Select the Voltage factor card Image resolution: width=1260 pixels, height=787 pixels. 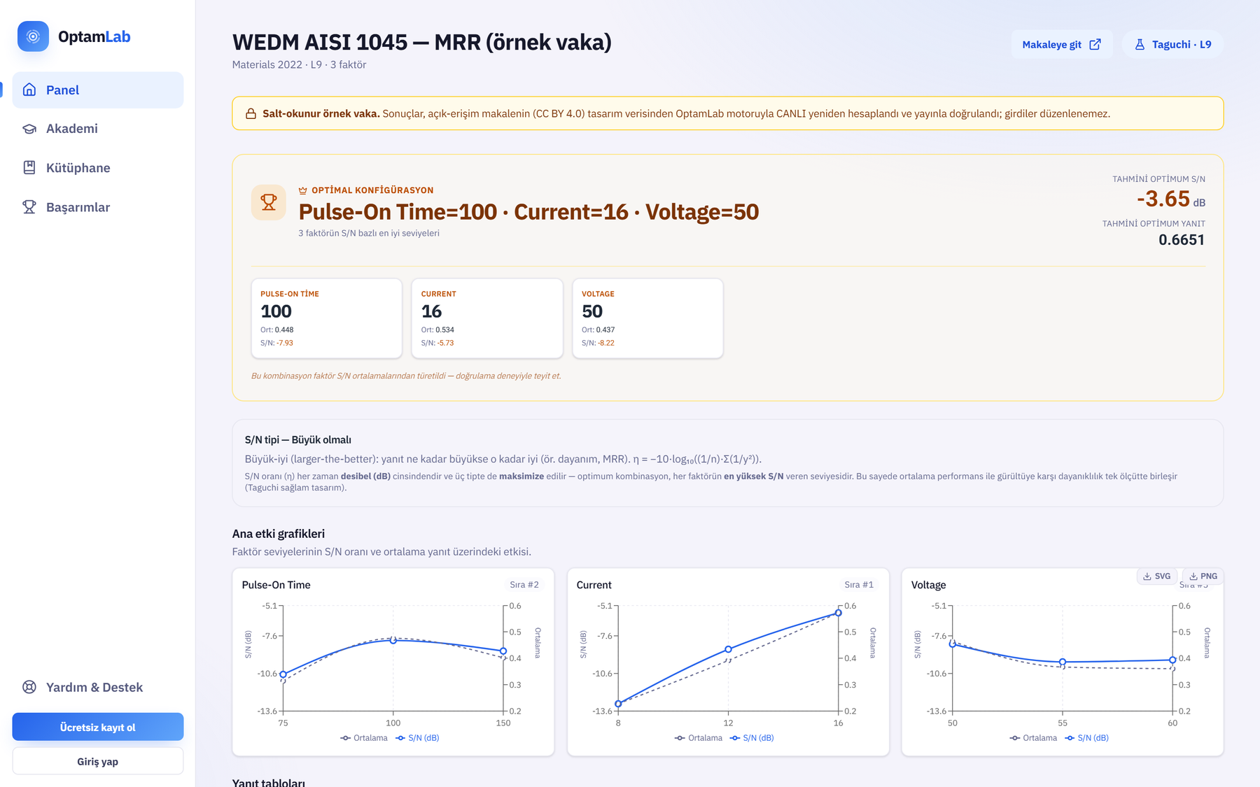pos(648,318)
